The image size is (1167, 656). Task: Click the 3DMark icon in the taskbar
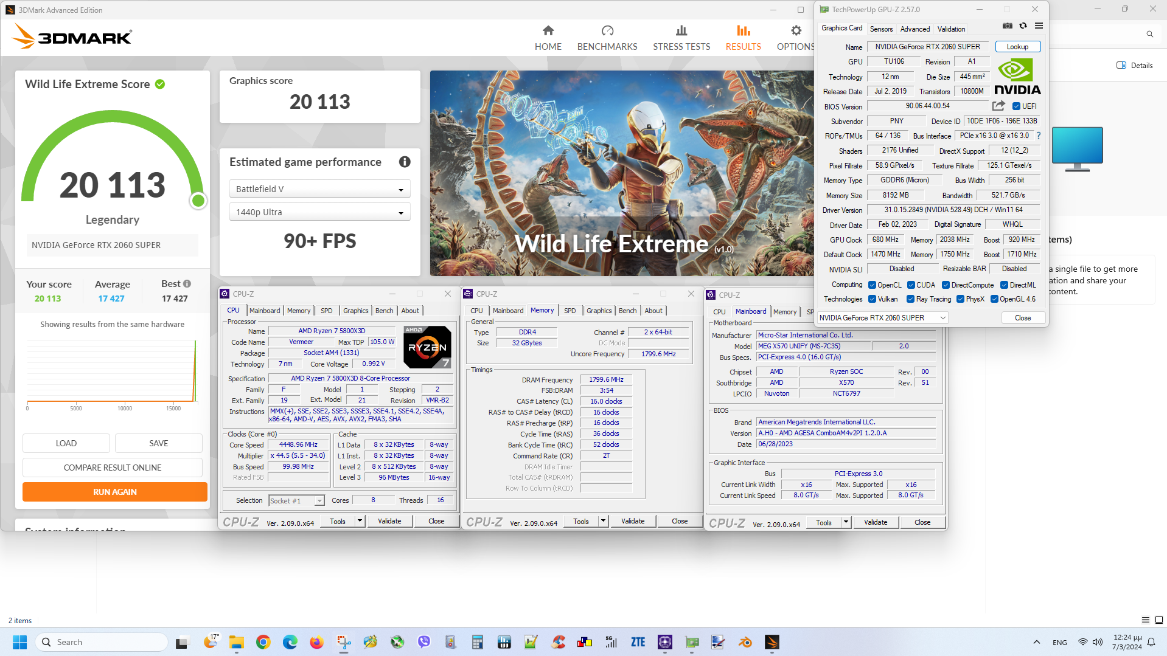(772, 642)
